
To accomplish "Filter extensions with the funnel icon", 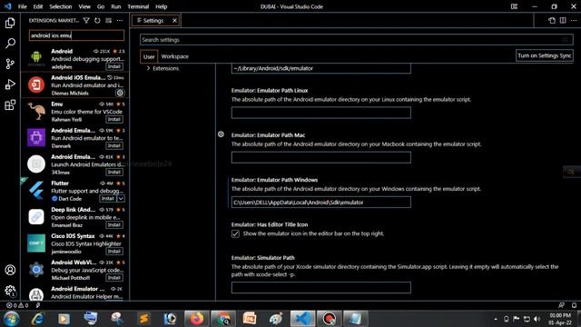I will [86, 20].
